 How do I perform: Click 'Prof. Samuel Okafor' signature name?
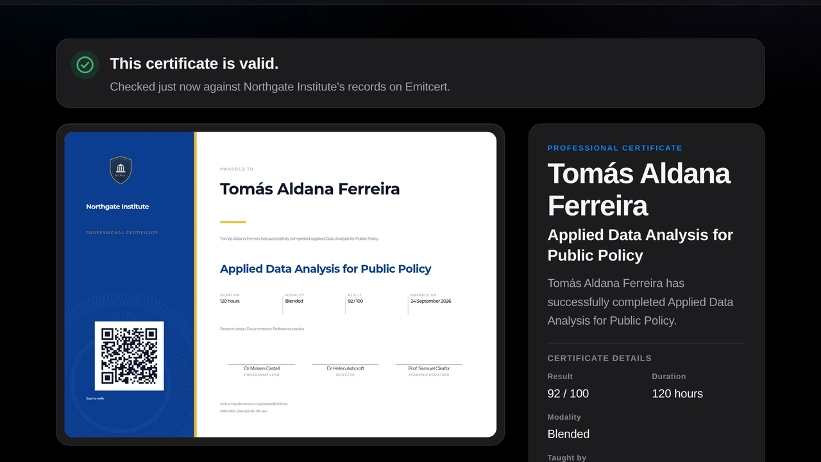(x=429, y=368)
